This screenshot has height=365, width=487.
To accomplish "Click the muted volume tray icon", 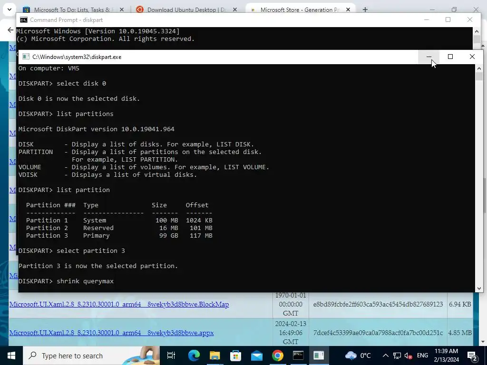I will click(x=409, y=355).
